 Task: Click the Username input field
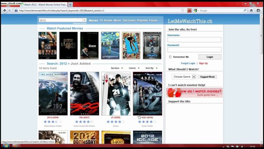194,40
